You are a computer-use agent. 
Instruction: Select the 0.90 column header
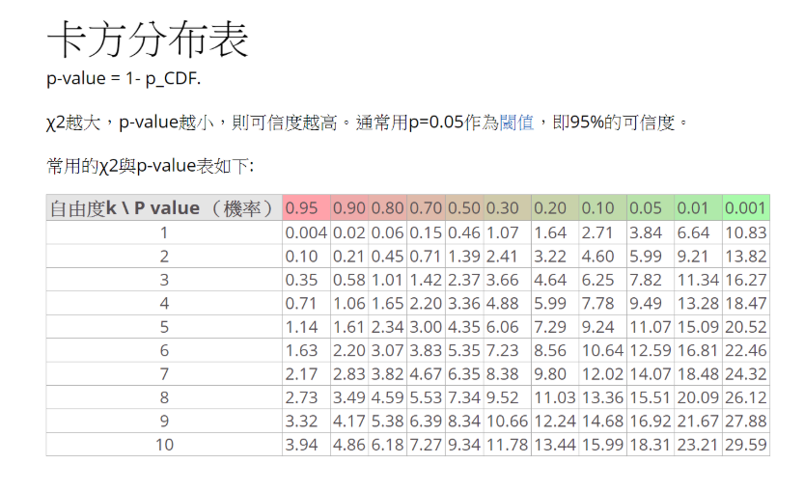[x=349, y=208]
